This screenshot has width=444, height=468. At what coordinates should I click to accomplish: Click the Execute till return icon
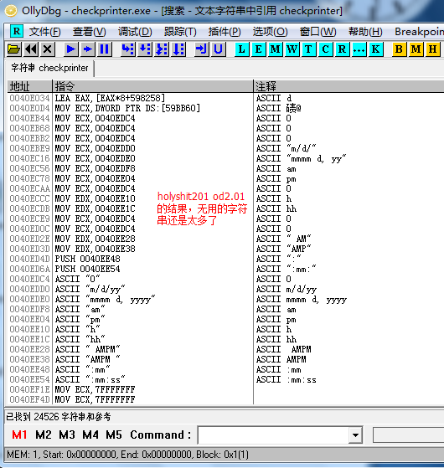pos(202,49)
